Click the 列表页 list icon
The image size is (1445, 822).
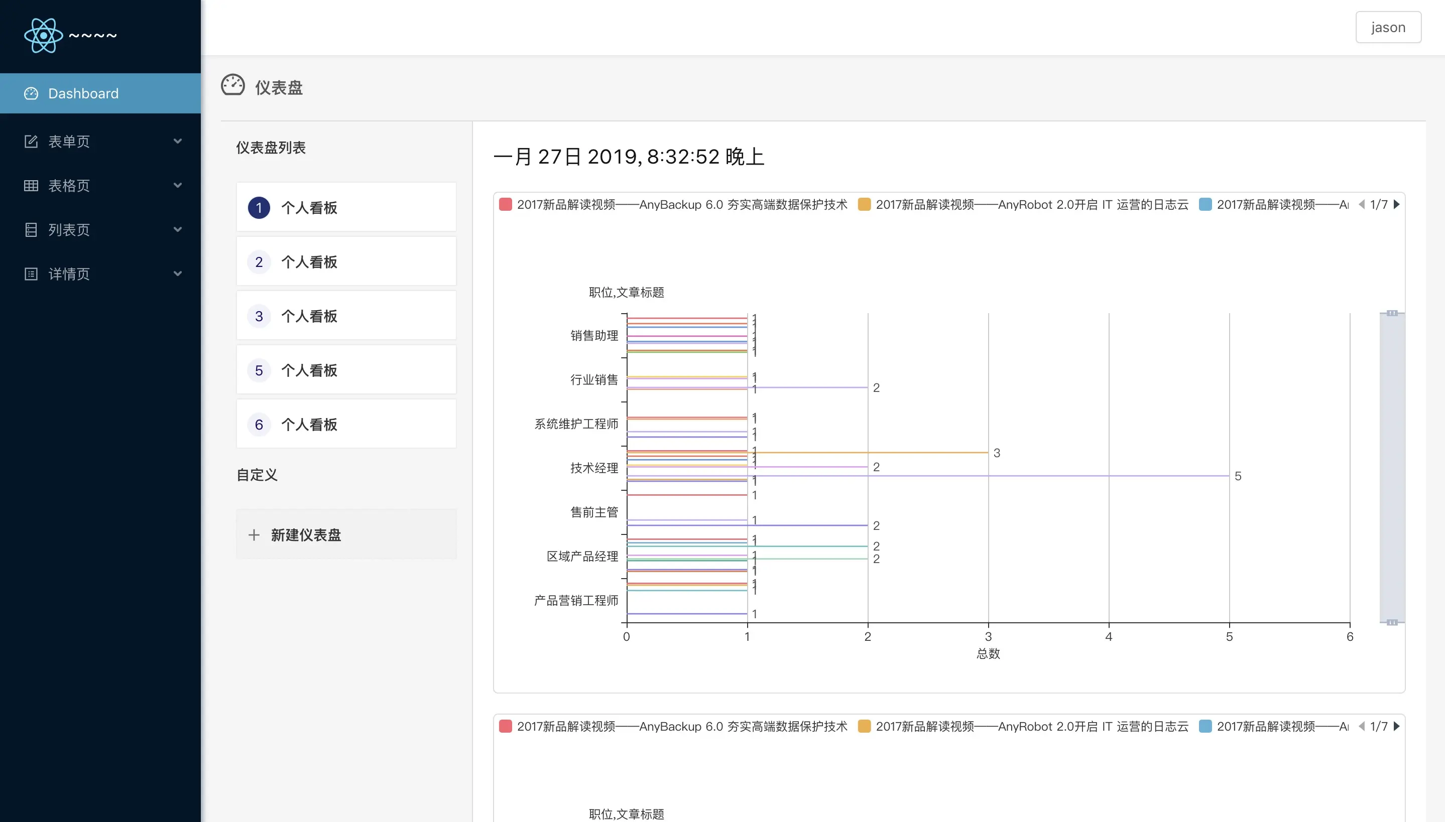(x=31, y=230)
